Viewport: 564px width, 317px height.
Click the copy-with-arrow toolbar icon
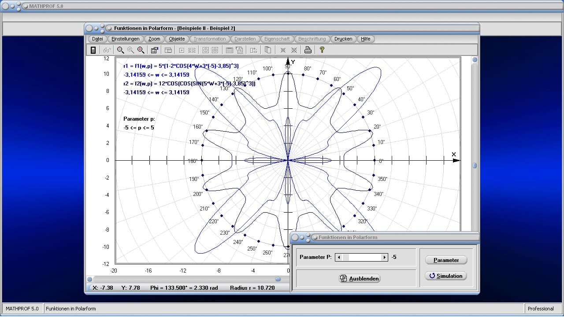point(253,50)
